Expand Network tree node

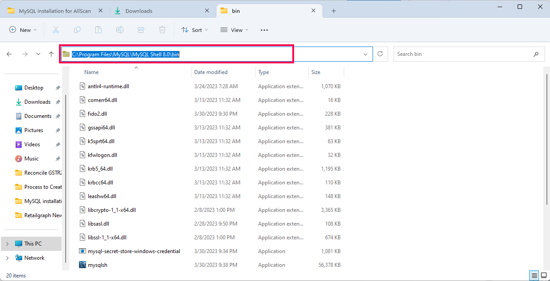[7, 258]
